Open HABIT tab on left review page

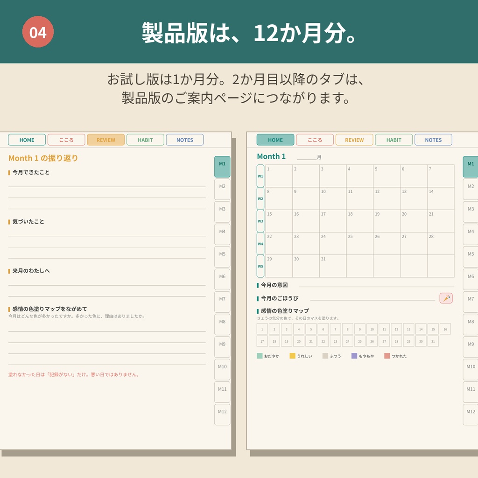[145, 140]
